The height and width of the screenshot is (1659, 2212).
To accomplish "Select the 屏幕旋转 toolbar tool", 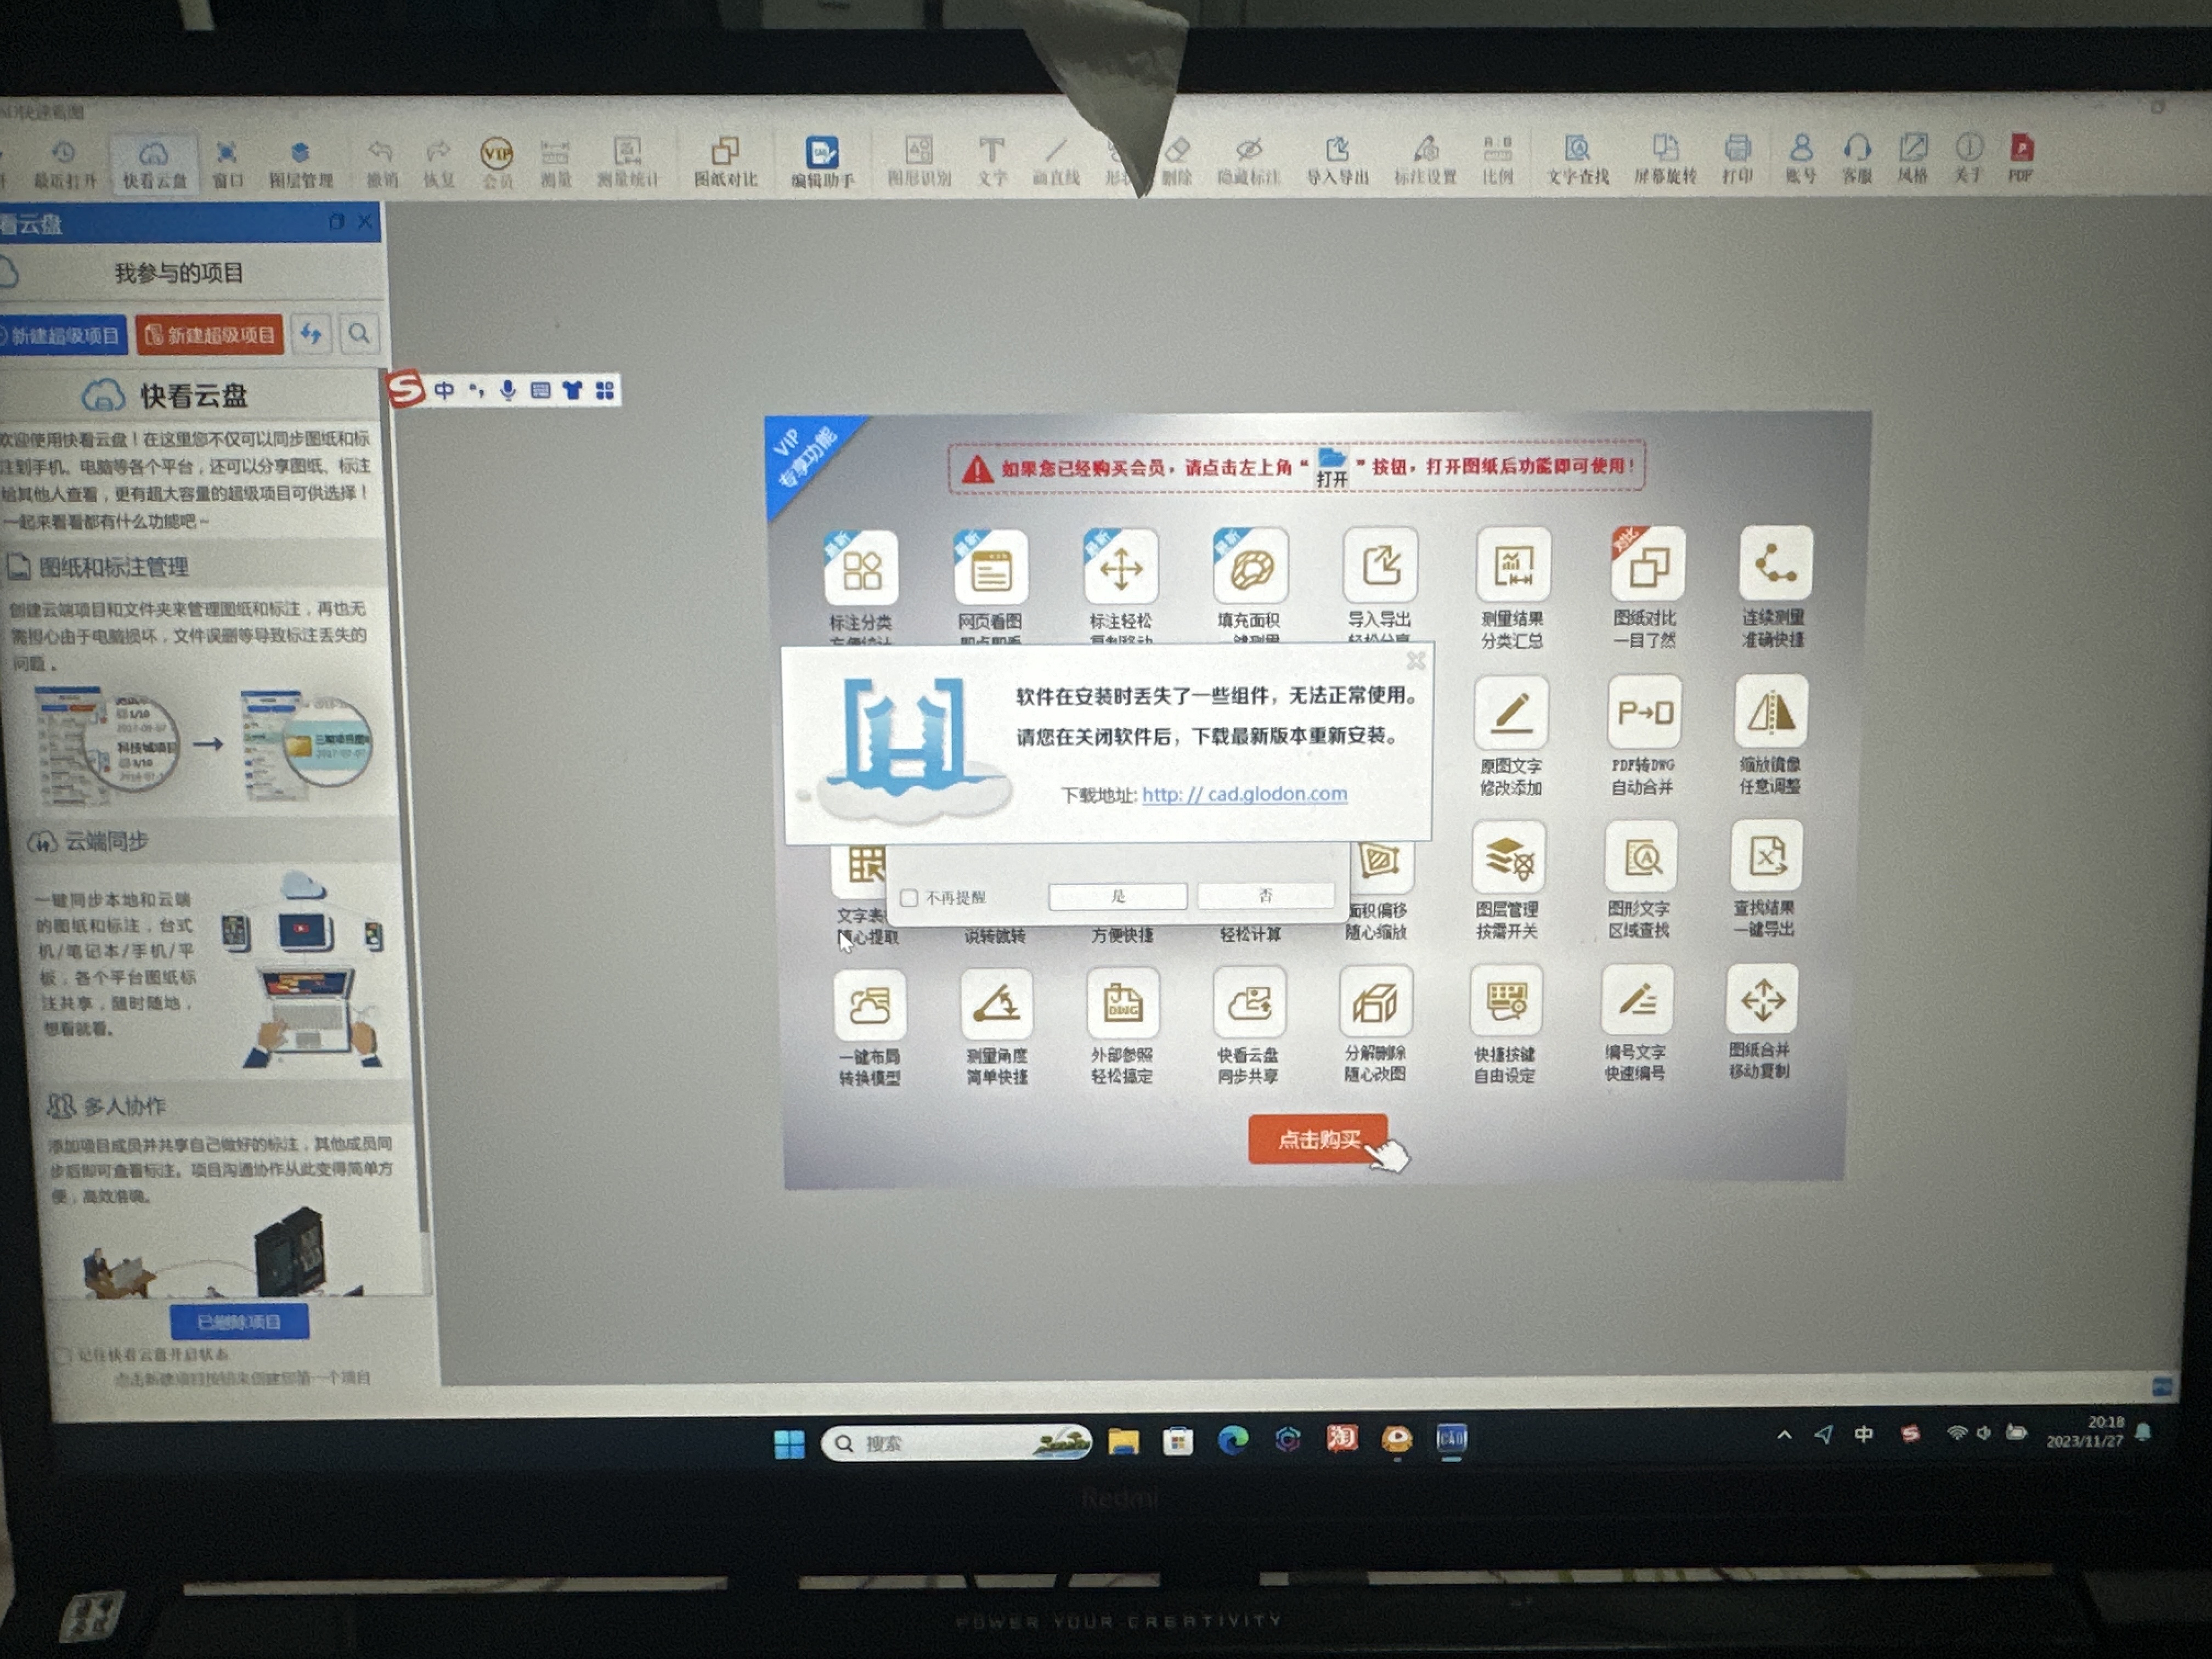I will 1665,159.
